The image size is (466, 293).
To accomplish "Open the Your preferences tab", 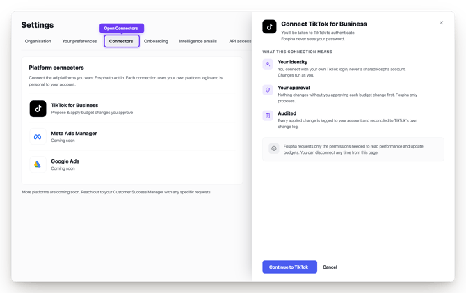I will coord(79,41).
